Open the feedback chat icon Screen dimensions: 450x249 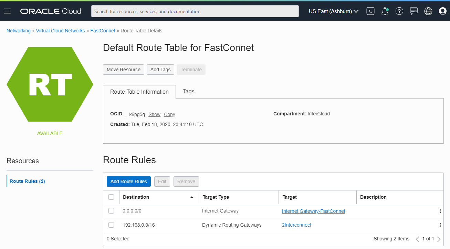(x=414, y=11)
